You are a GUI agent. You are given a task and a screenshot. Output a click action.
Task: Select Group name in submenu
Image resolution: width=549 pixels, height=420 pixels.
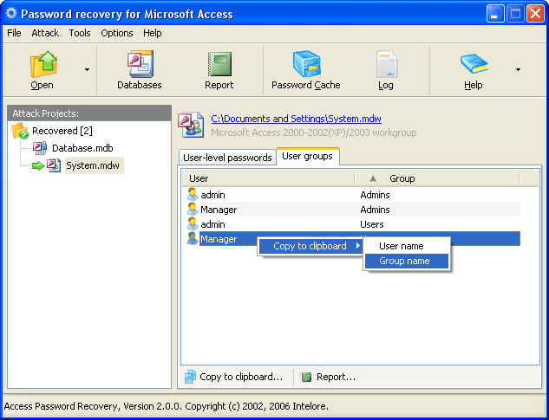[x=407, y=261]
